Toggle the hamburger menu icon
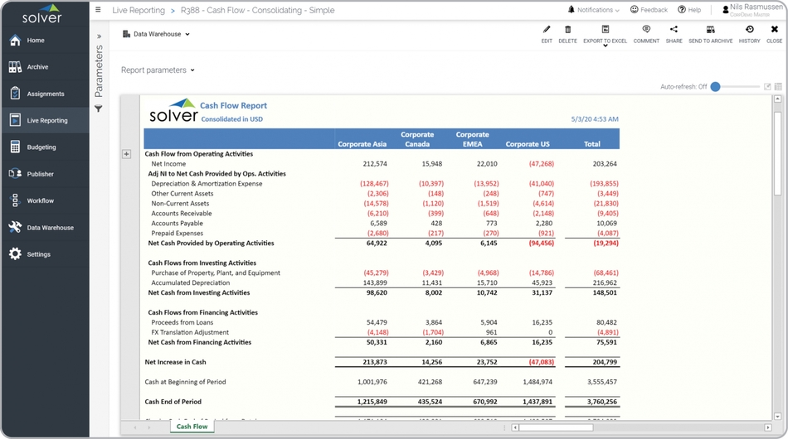This screenshot has height=439, width=788. pos(98,10)
